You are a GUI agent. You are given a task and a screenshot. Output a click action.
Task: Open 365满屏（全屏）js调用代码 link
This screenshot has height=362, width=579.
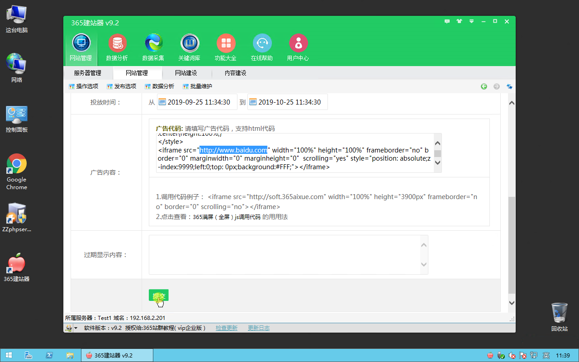[227, 217]
